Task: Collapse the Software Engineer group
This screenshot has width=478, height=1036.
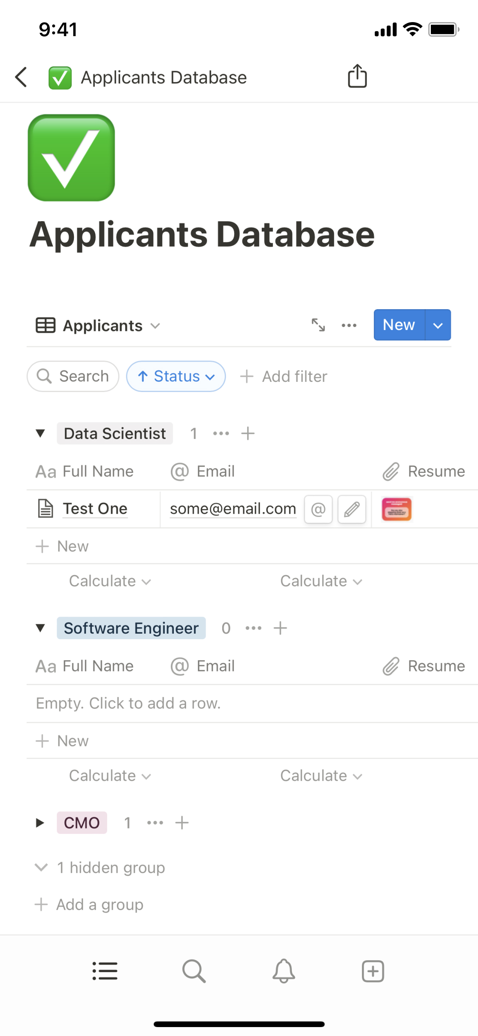Action: click(40, 628)
